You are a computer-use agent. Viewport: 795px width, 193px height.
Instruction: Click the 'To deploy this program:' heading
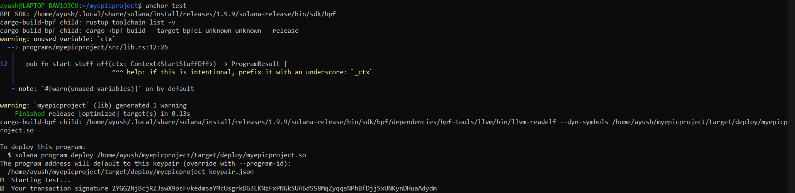tap(43, 147)
